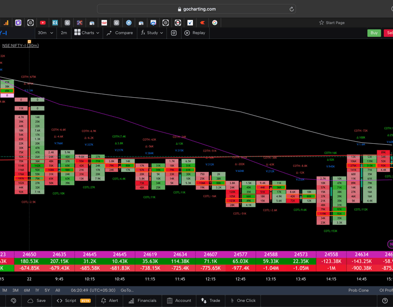Open the Script editor (BETA)
Screen dimensions: 393x307
(x=74, y=300)
